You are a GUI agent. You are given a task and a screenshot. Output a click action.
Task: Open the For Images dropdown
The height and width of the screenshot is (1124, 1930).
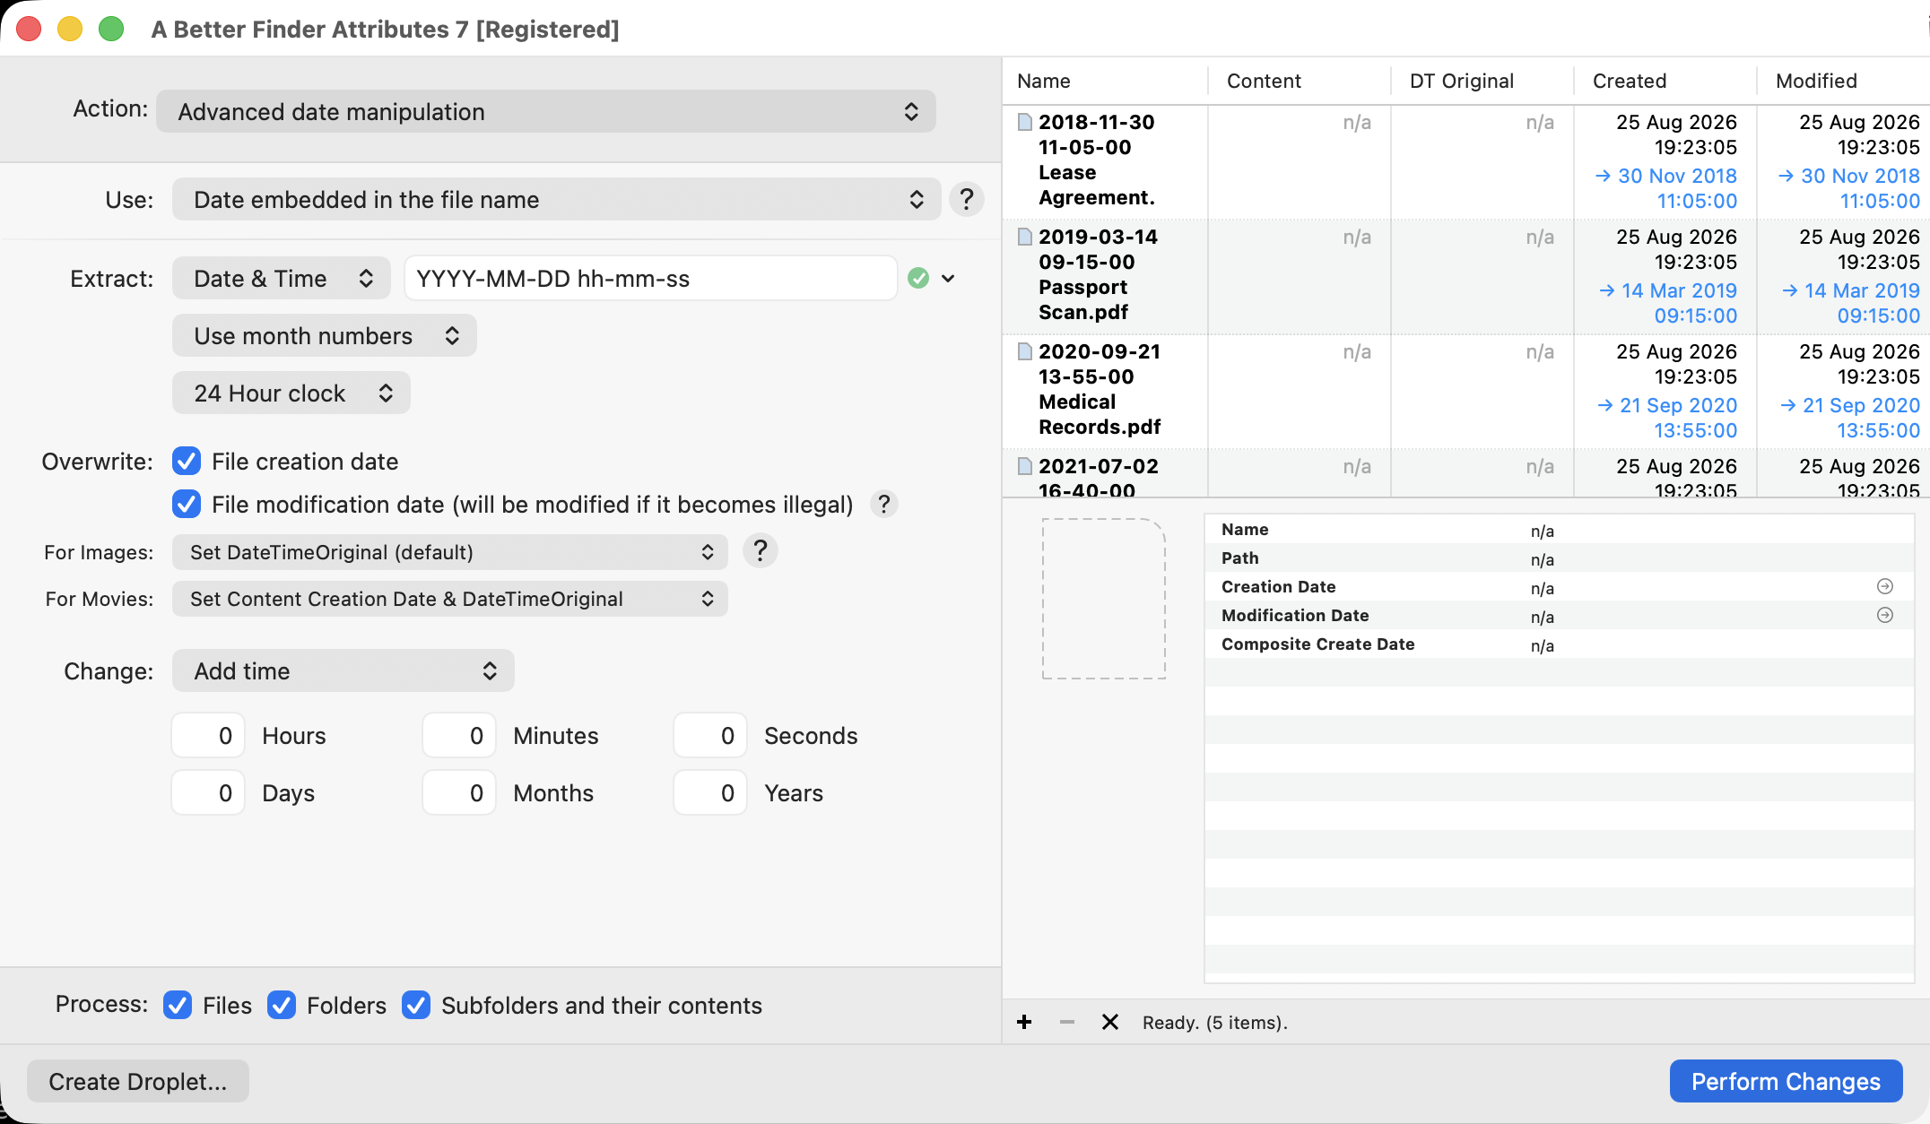click(450, 552)
